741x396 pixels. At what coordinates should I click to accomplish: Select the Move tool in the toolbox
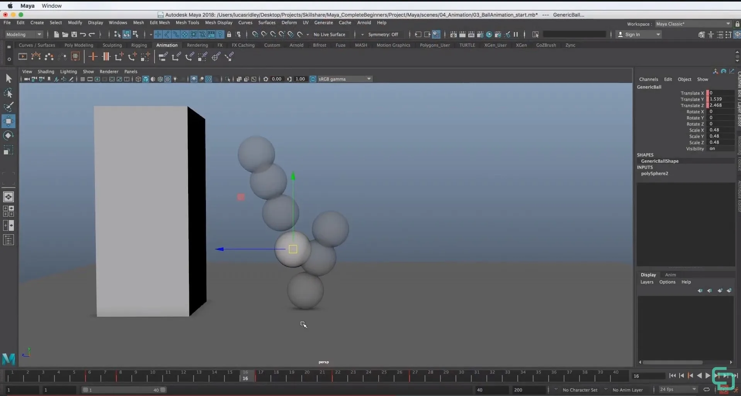pos(8,121)
